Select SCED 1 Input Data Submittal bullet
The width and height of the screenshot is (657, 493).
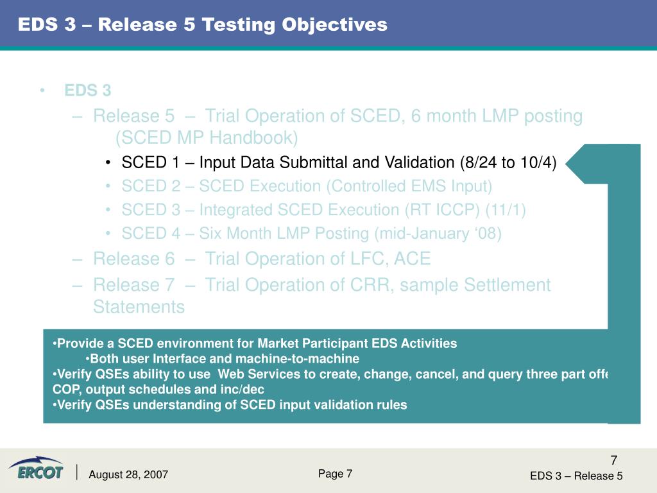[x=339, y=162]
